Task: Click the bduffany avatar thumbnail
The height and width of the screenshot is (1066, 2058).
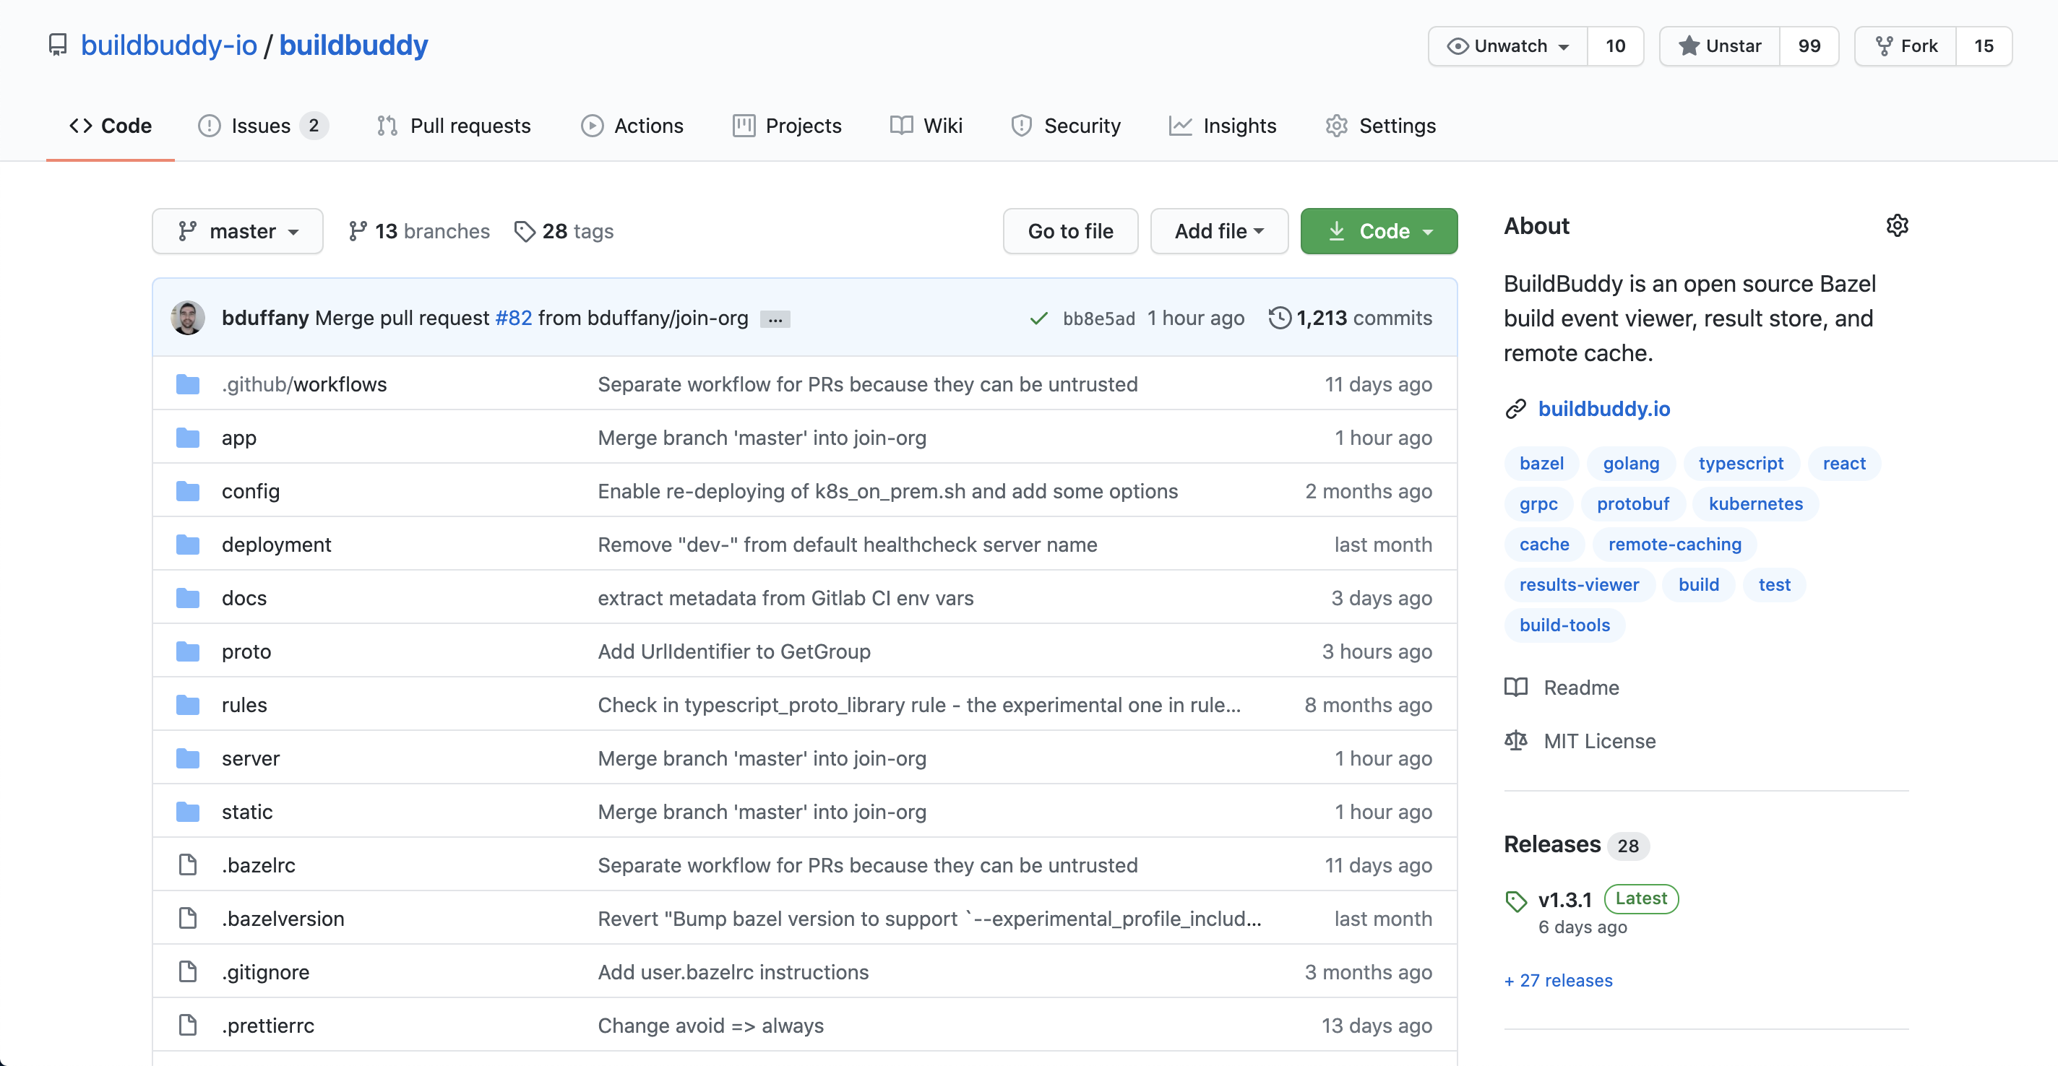Action: click(x=188, y=318)
